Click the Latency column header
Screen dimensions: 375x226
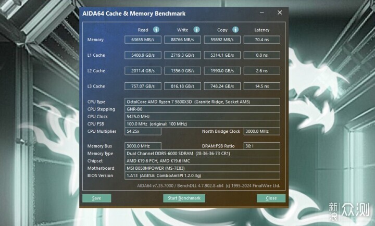click(x=262, y=30)
